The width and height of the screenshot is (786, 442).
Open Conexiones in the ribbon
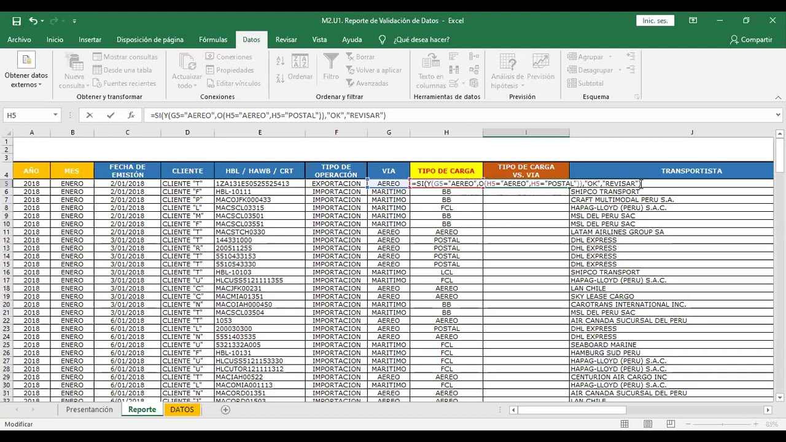[x=229, y=57]
